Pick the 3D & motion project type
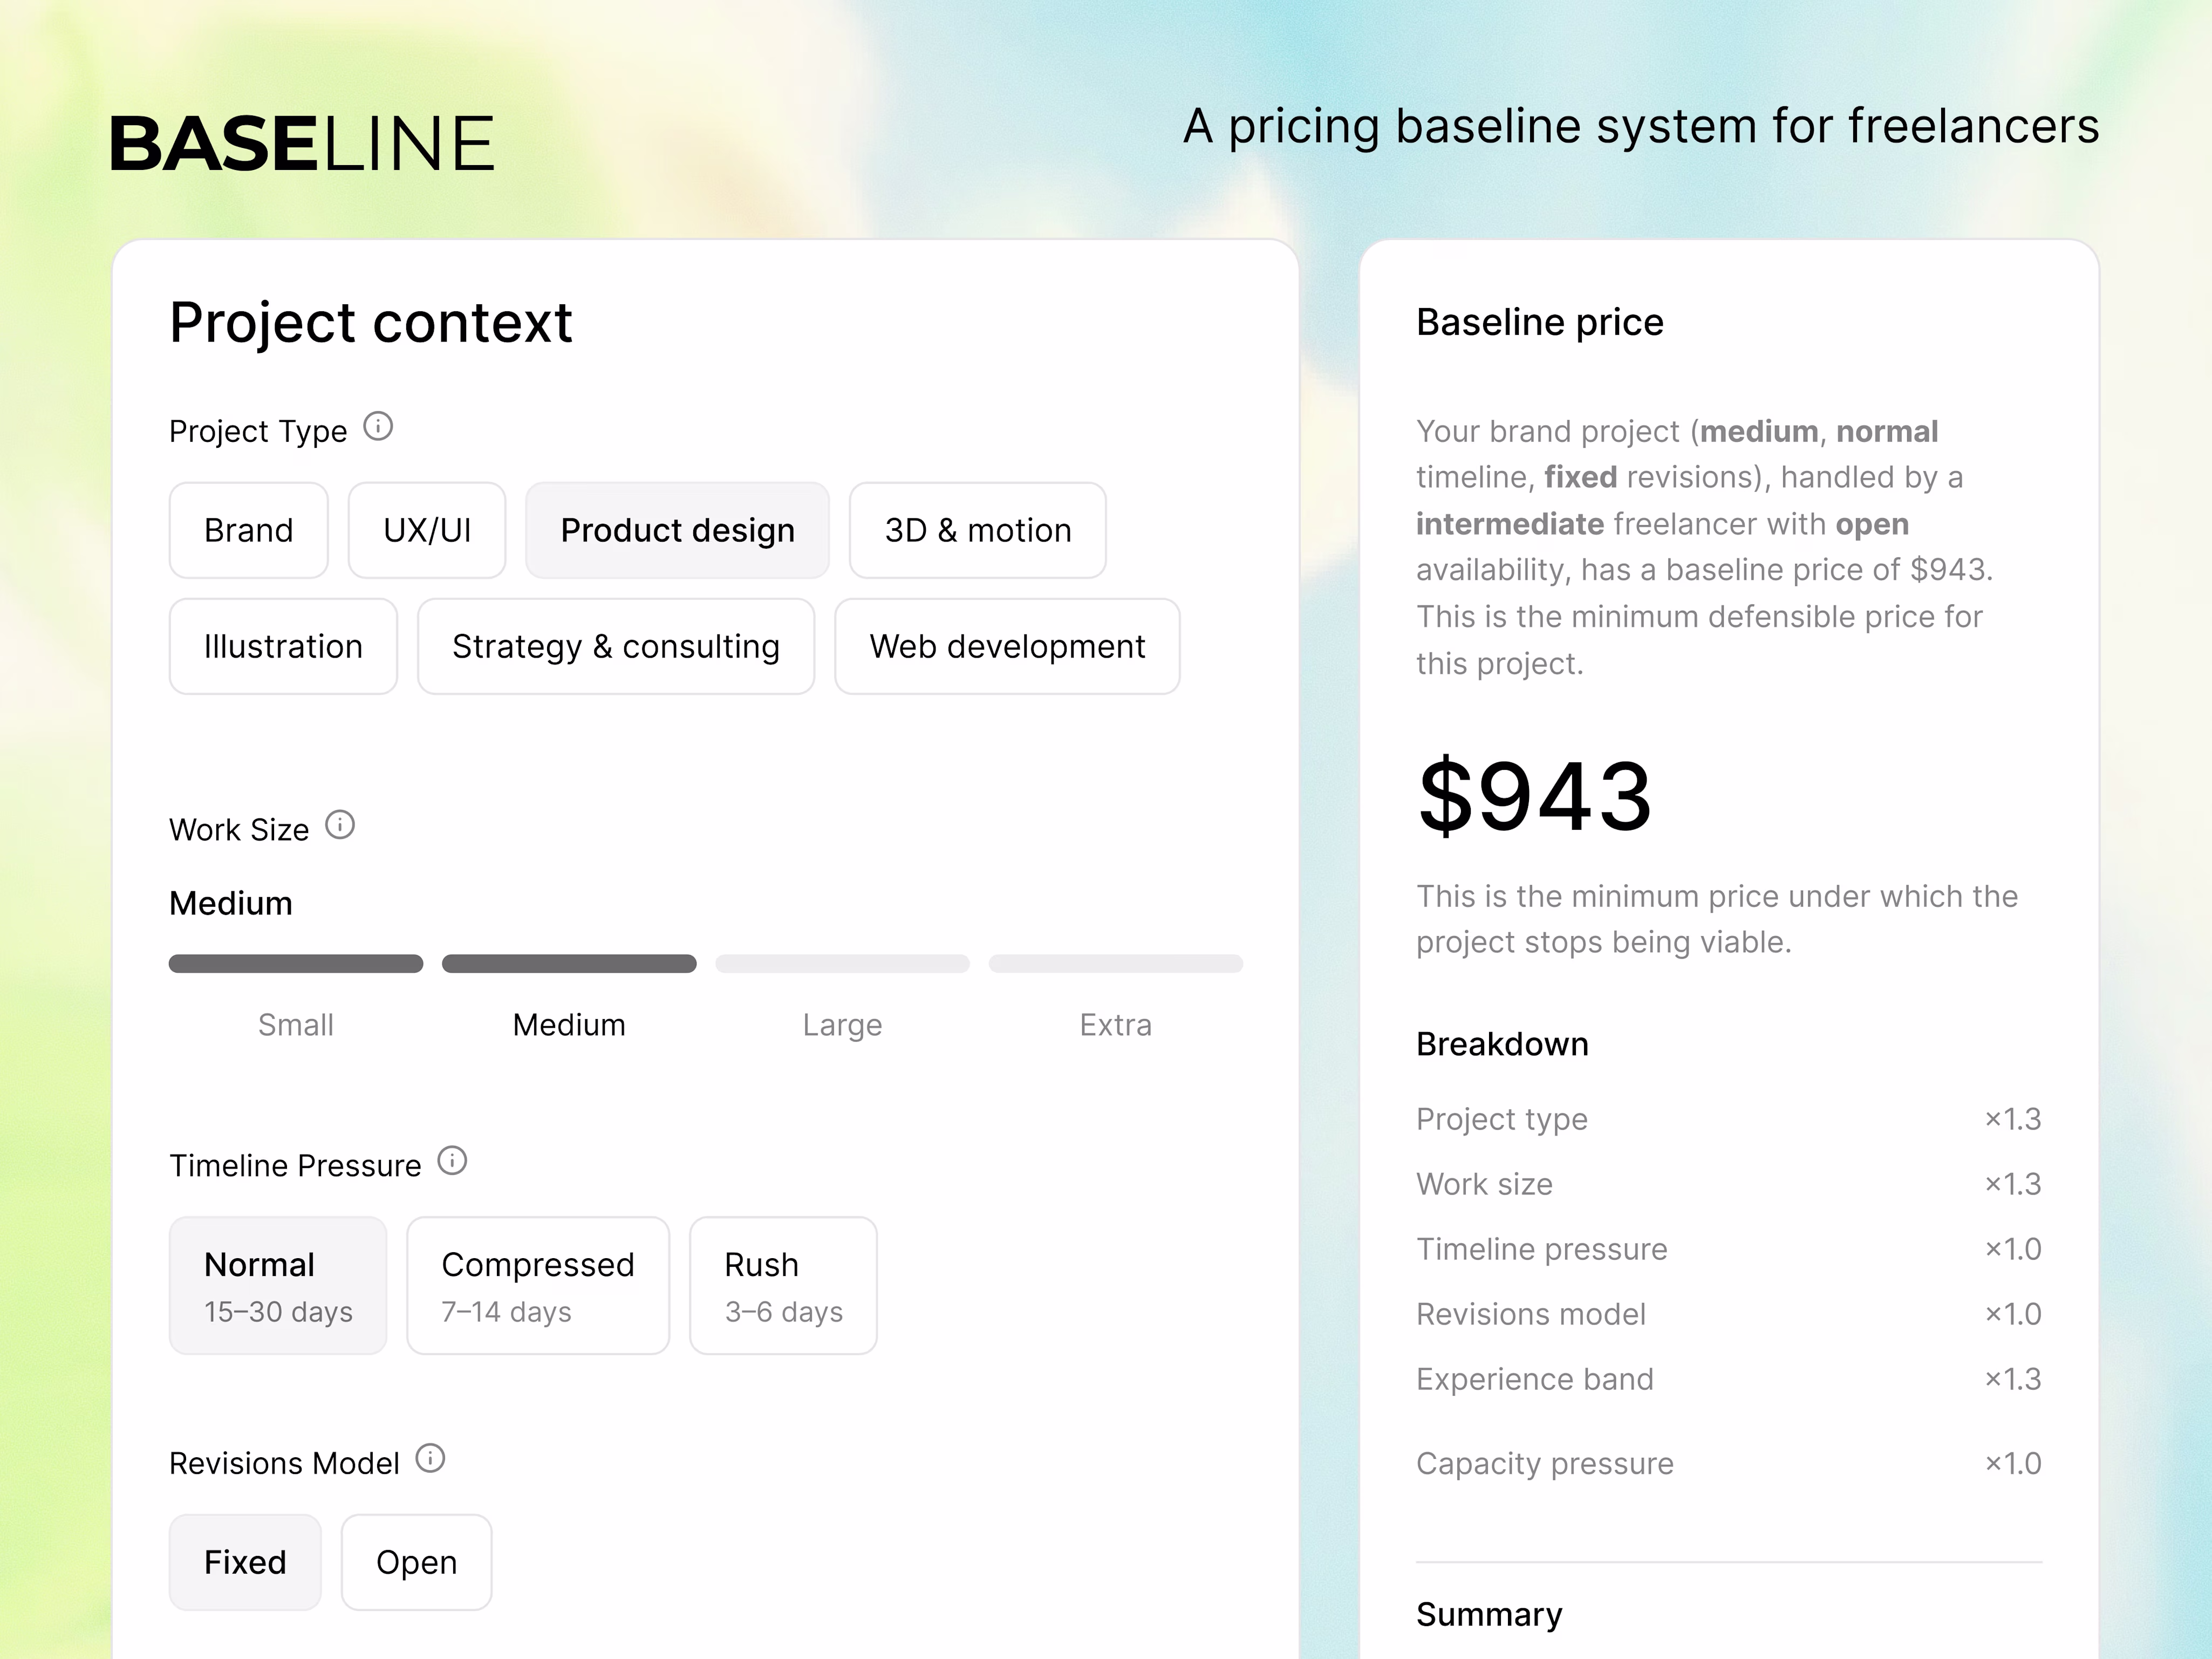2212x1659 pixels. (977, 530)
